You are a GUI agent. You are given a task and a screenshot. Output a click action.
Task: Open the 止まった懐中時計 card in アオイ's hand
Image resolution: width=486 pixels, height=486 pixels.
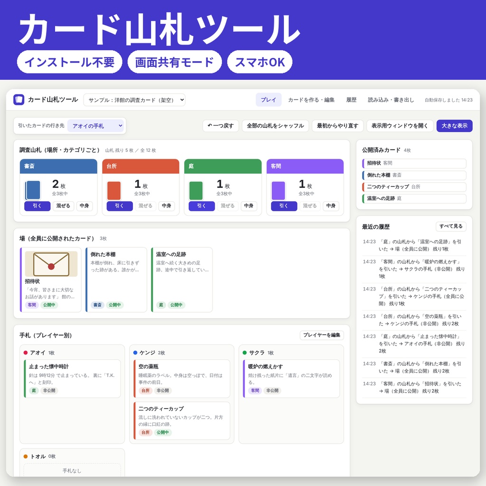point(72,378)
